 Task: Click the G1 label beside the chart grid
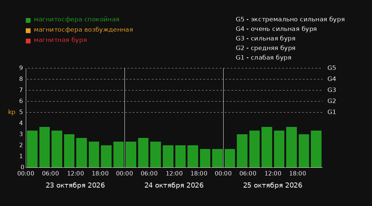tap(331, 112)
